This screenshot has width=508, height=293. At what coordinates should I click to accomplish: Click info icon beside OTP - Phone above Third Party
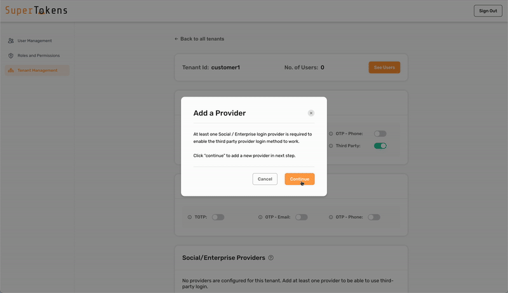coord(331,133)
